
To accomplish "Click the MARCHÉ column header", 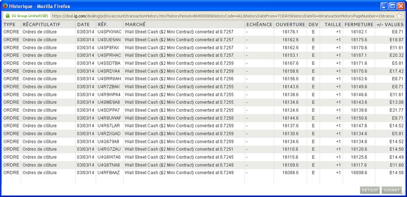I will [x=136, y=24].
